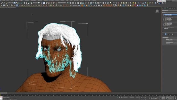Activate the Select and Place tool
Viewport: 177px width, 100px height.
[31, 3]
